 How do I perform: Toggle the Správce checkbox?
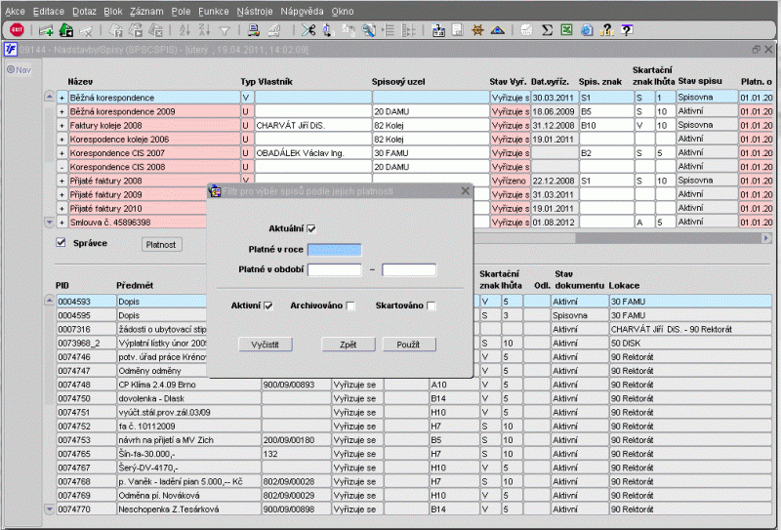coord(62,243)
